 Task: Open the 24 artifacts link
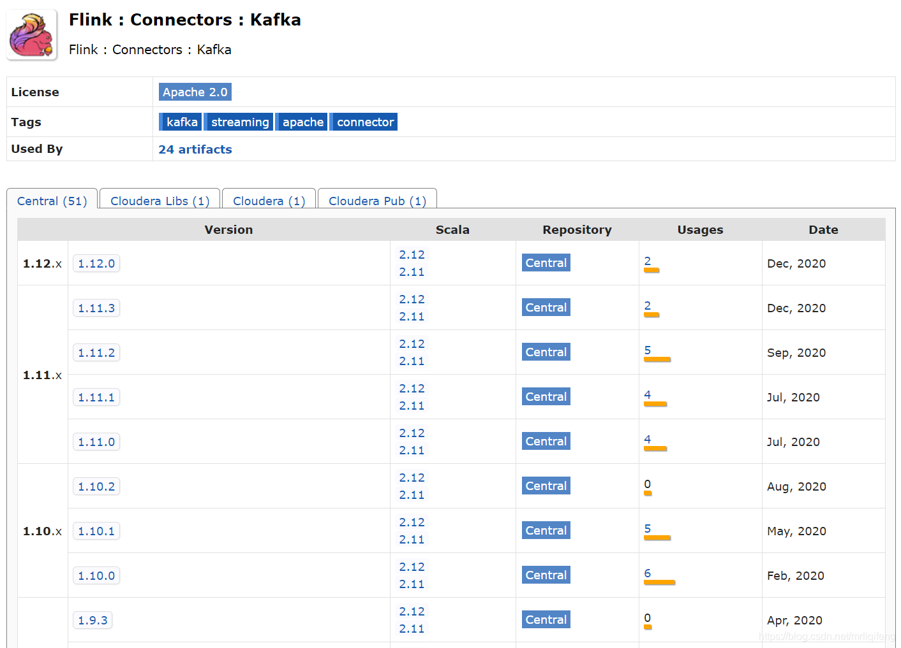(195, 150)
